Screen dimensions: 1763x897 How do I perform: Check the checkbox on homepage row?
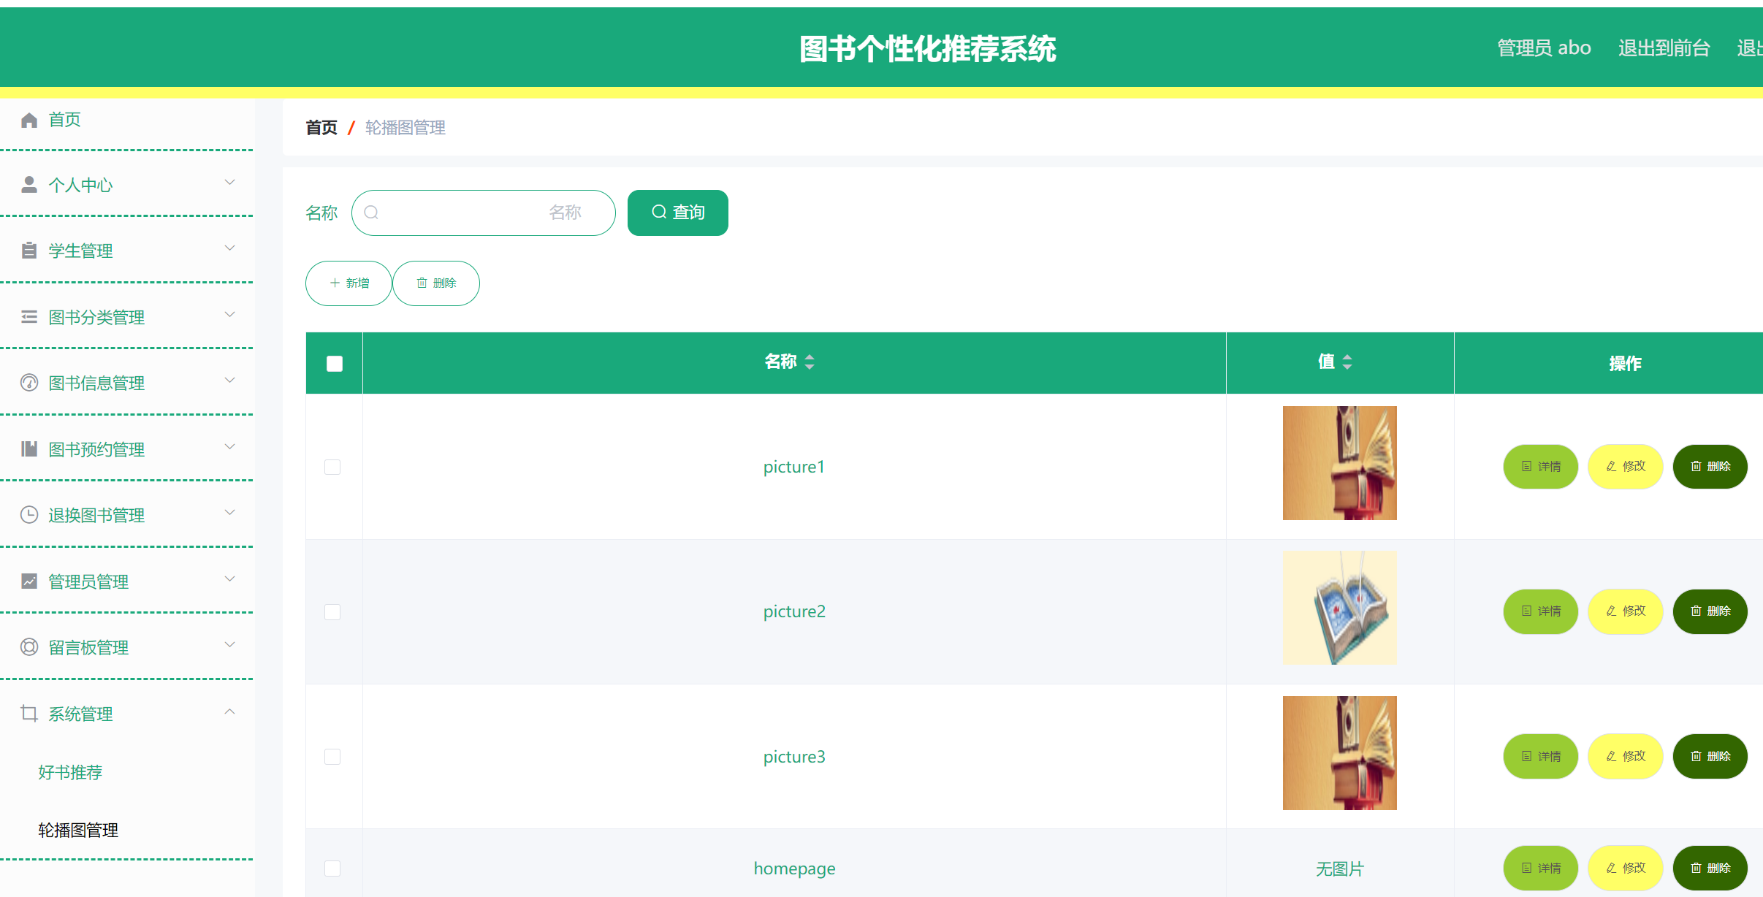tap(333, 869)
